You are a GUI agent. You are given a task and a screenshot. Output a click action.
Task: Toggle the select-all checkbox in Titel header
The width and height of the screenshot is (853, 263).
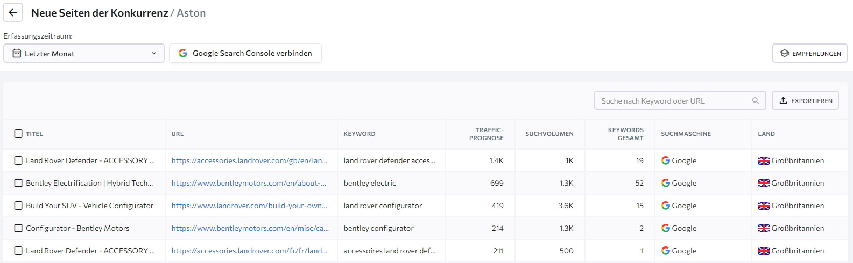tap(18, 134)
